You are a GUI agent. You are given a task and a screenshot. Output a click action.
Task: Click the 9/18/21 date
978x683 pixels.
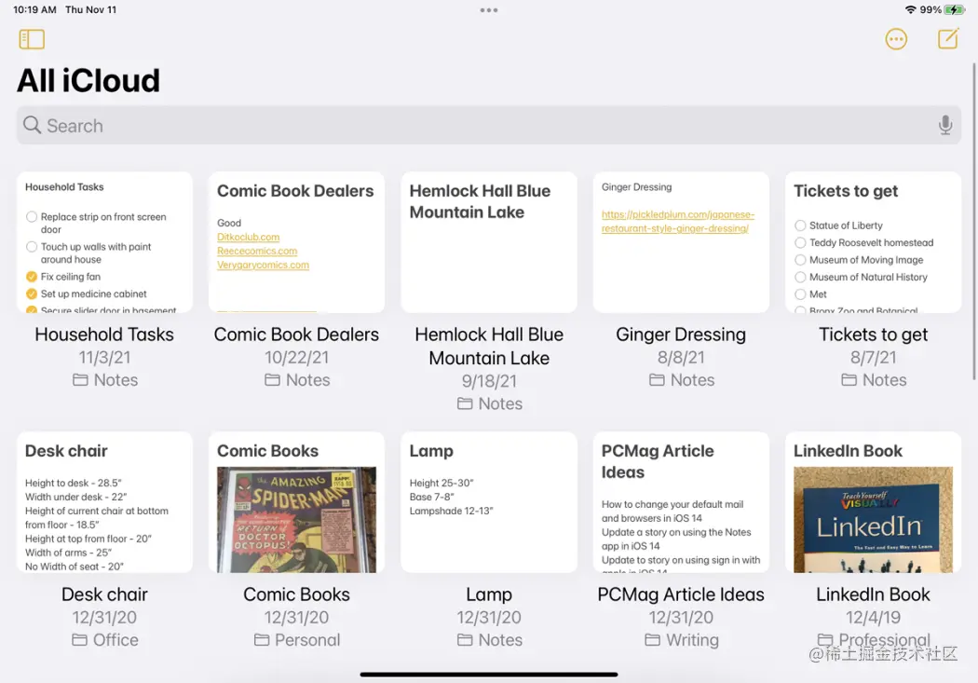[x=489, y=381]
